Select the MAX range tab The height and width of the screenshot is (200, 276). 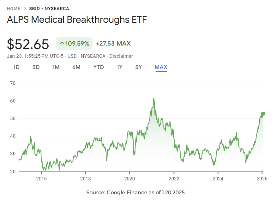[x=161, y=67]
